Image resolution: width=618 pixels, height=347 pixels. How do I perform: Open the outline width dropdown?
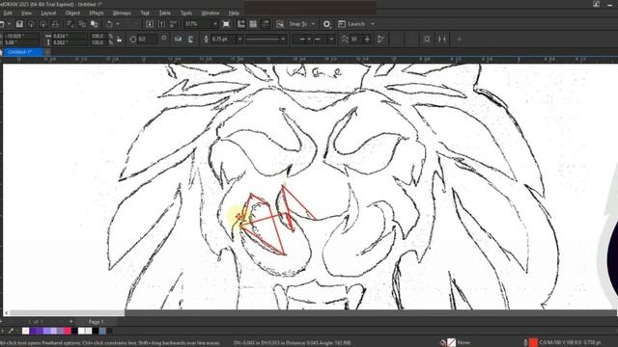(239, 39)
